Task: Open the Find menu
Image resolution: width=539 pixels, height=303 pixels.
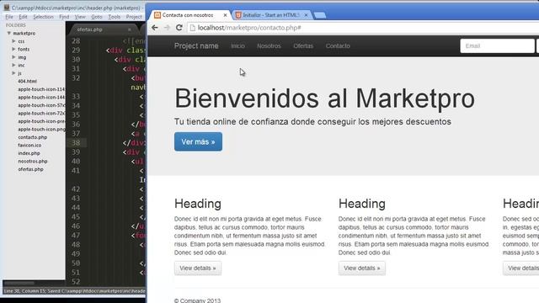Action: (x=64, y=17)
